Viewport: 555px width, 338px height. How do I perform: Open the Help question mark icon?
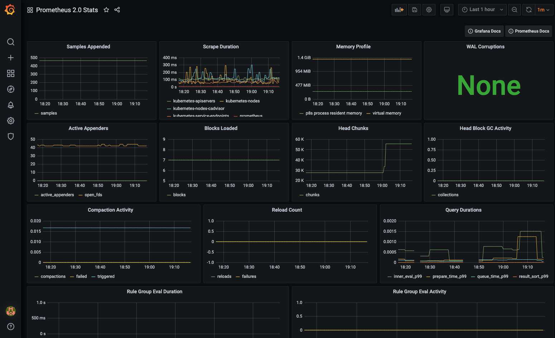point(11,327)
